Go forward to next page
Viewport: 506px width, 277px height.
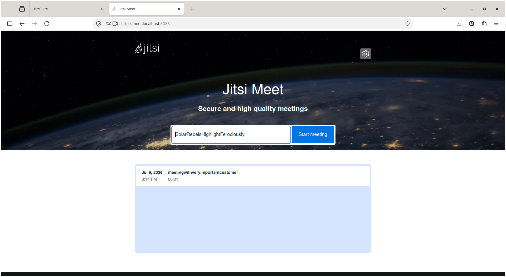pos(34,24)
